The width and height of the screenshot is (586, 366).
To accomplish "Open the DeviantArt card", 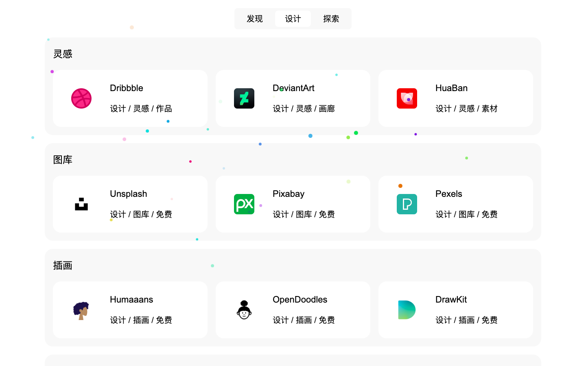I will (293, 98).
